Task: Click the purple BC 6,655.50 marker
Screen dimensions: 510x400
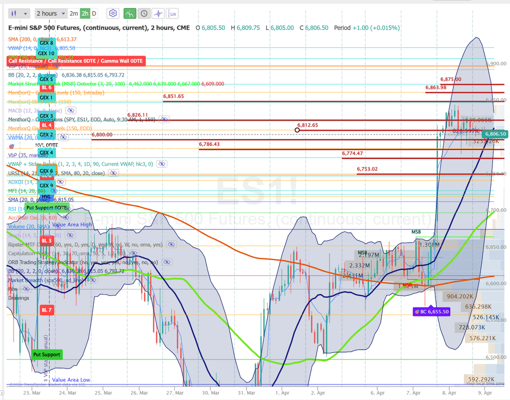Action: 431,311
